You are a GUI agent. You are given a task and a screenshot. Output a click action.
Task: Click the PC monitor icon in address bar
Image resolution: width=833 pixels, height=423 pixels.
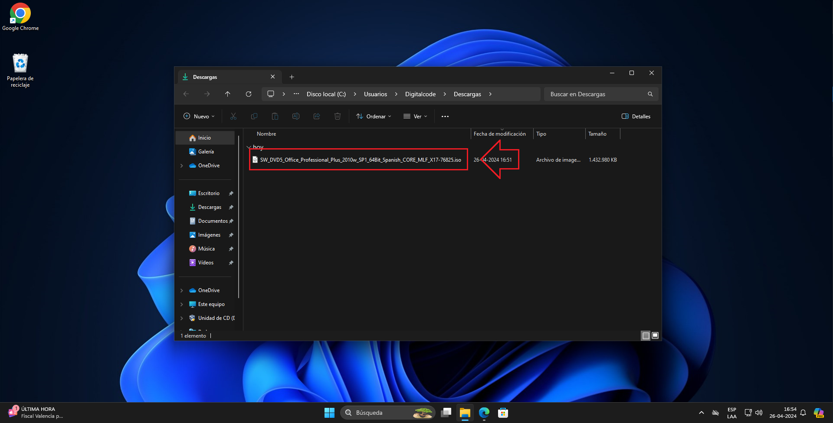(x=271, y=94)
